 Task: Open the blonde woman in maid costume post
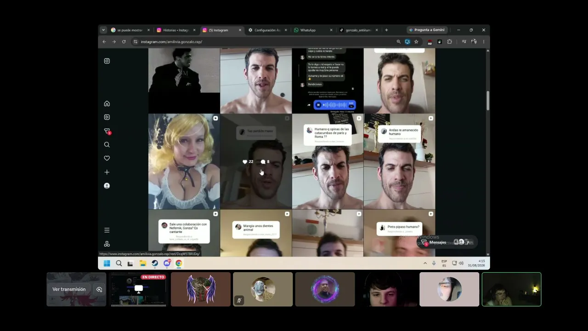coord(184,161)
